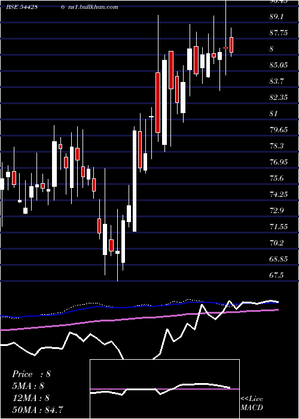The image size is (299, 419).
Task: Select the 75.6 price axis label
Action: 277,178
